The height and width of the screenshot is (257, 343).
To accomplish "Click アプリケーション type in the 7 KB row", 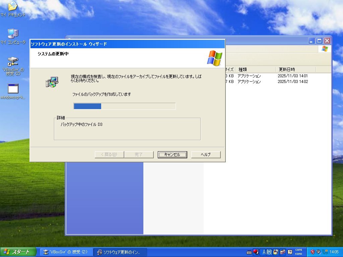I will (249, 82).
